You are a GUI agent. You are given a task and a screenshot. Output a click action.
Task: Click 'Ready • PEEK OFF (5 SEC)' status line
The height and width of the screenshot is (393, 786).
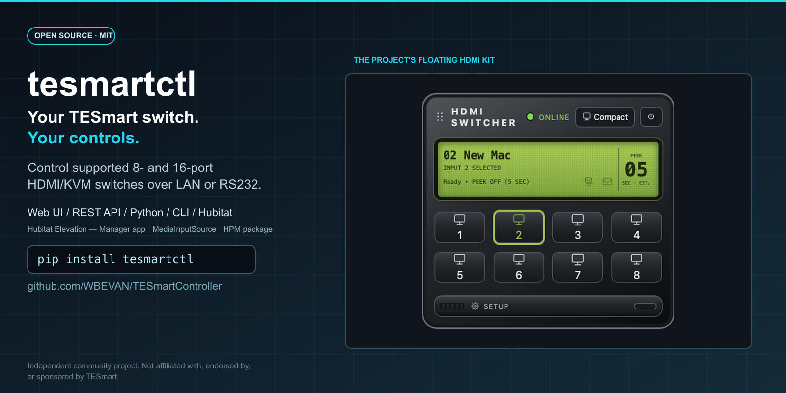[486, 182]
